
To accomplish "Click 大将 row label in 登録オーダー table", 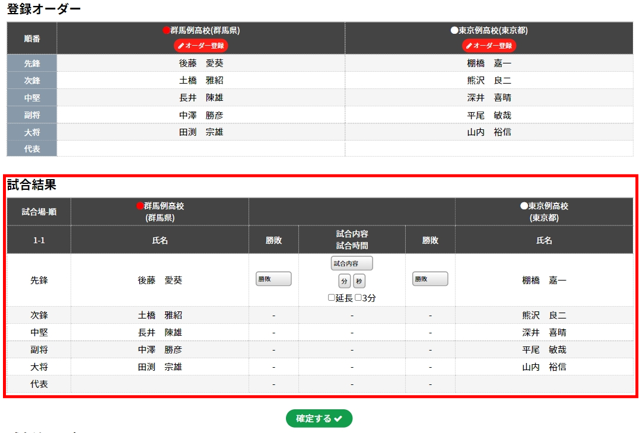I will tap(32, 132).
